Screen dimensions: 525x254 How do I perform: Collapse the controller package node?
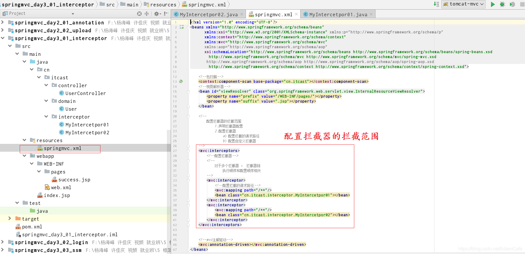46,85
